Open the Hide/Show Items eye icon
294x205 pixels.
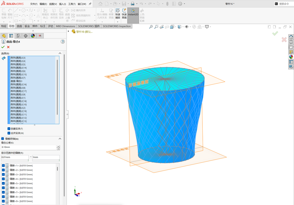pos(187,27)
